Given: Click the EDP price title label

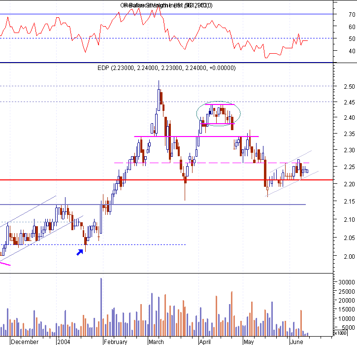Looking at the screenshot, I should [x=166, y=68].
